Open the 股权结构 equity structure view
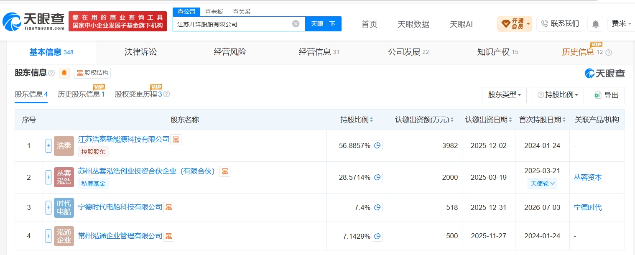Image resolution: width=635 pixels, height=255 pixels. 92,73
